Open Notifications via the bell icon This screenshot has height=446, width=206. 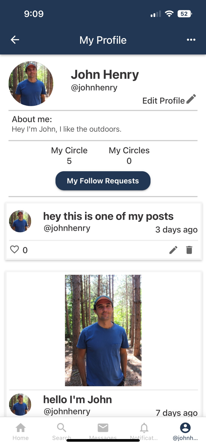coord(144,431)
